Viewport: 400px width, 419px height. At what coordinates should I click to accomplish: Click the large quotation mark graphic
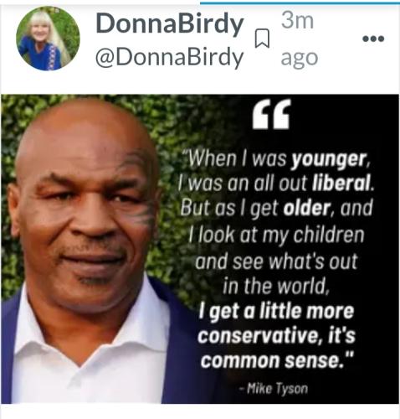272,114
